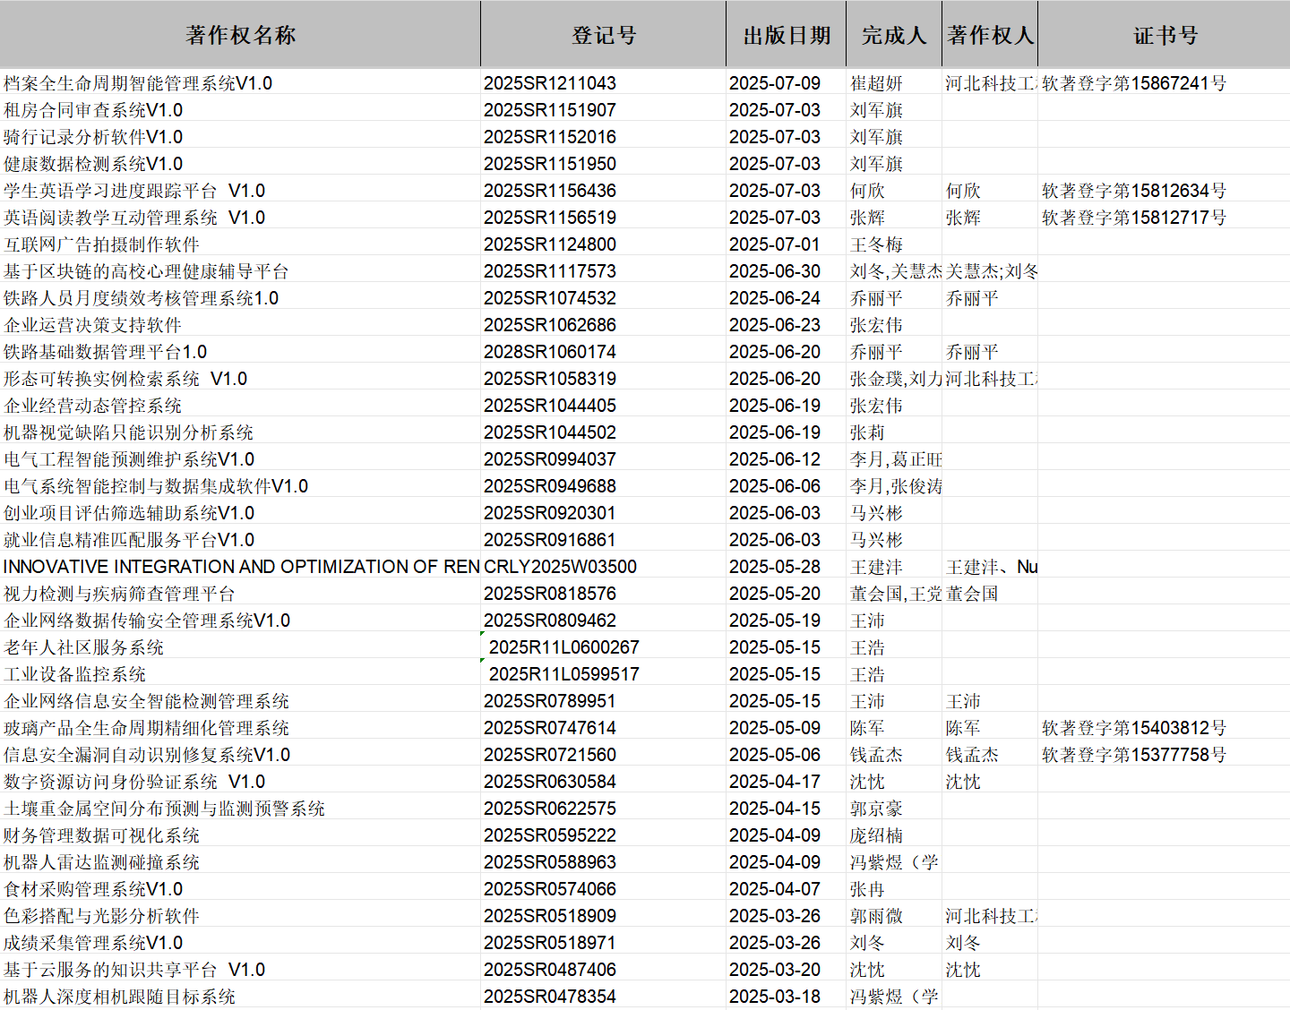Viewport: 1290px width, 1010px height.
Task: Select the 崔超妍 cell
Action: point(876,83)
